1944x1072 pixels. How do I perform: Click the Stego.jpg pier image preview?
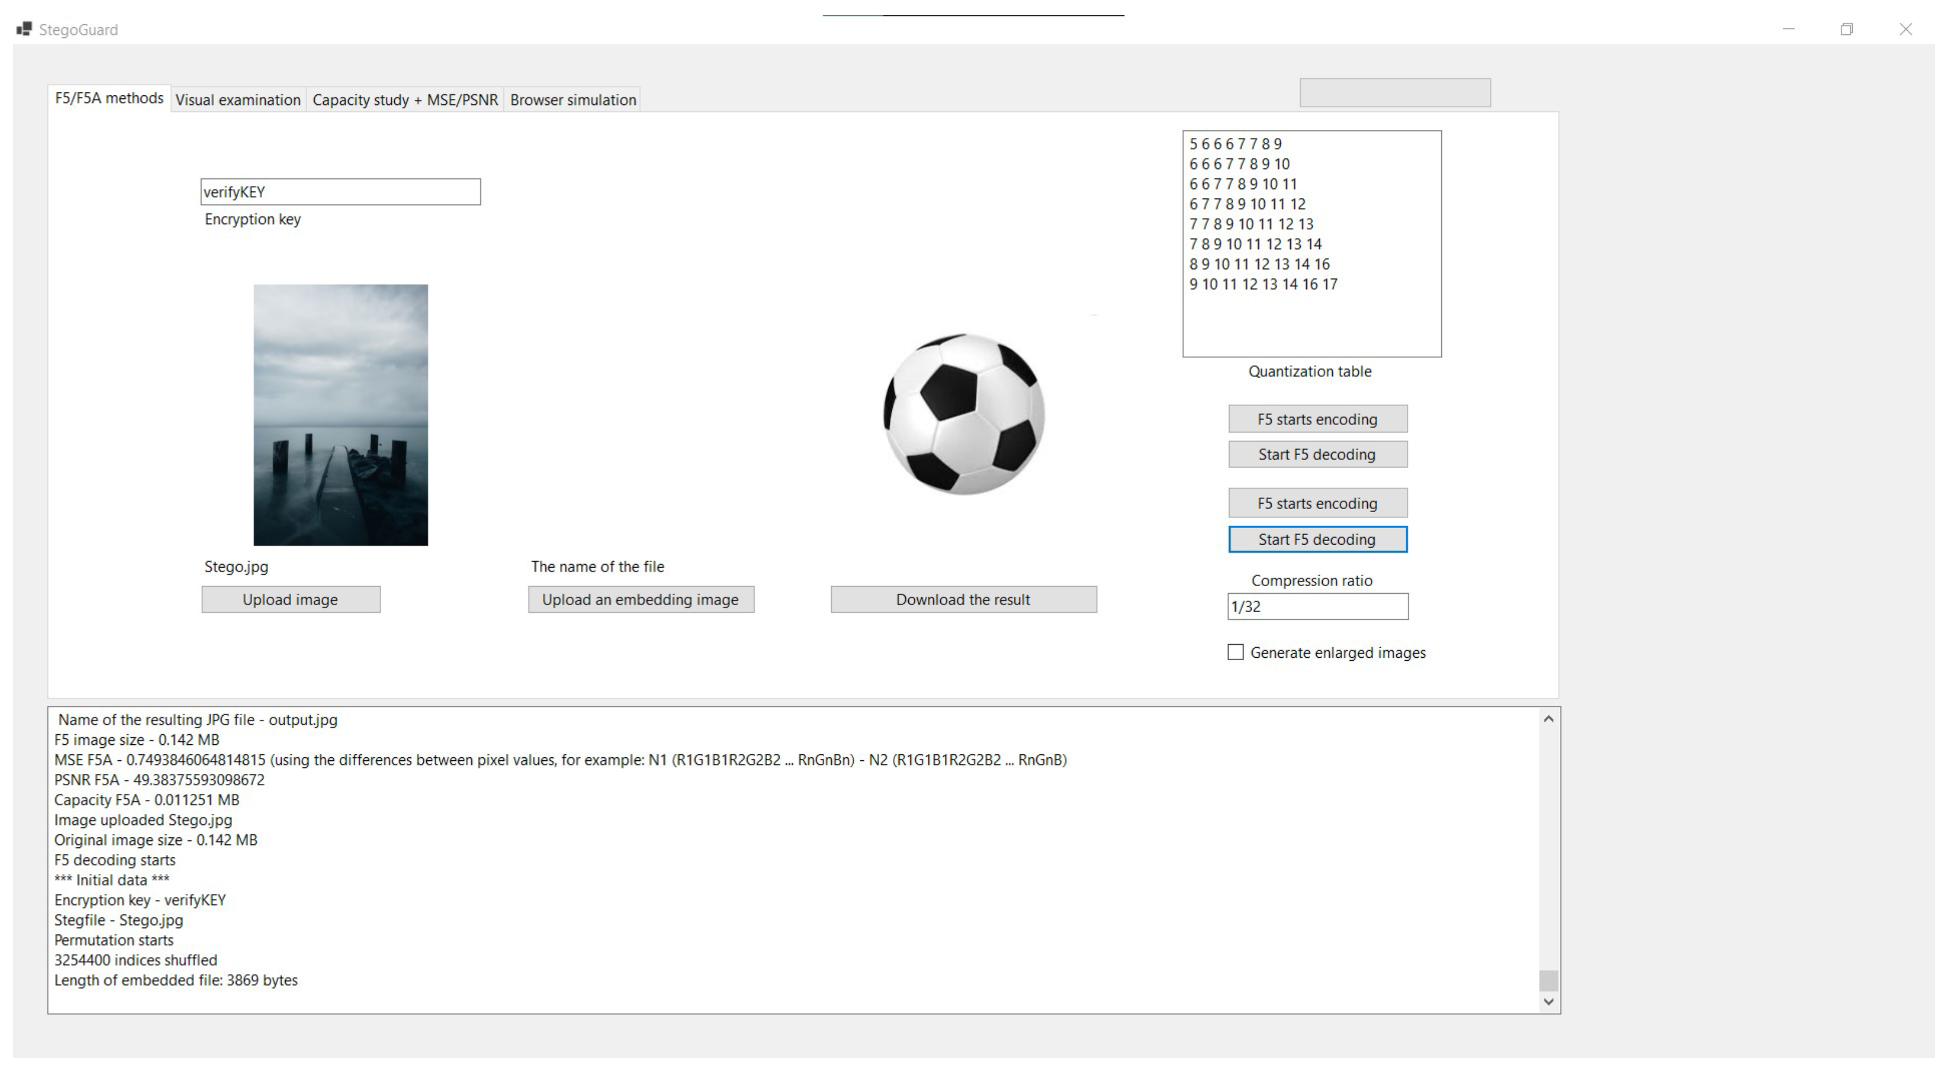click(x=340, y=414)
